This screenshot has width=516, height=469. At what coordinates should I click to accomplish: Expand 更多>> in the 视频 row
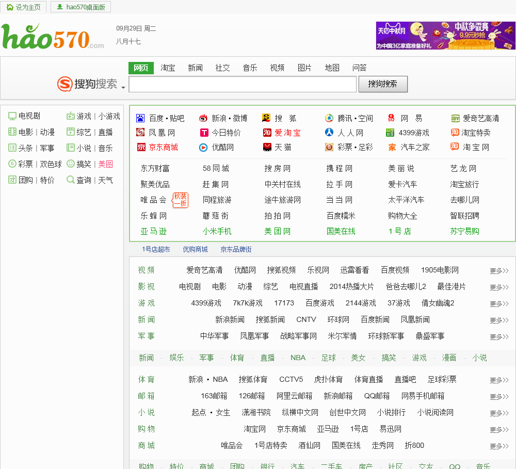499,271
